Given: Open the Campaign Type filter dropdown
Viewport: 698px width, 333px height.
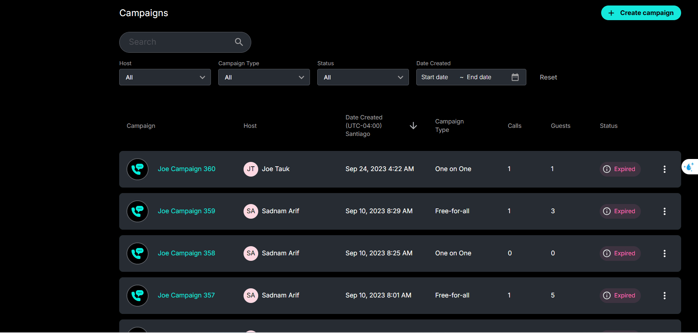Looking at the screenshot, I should click(264, 77).
